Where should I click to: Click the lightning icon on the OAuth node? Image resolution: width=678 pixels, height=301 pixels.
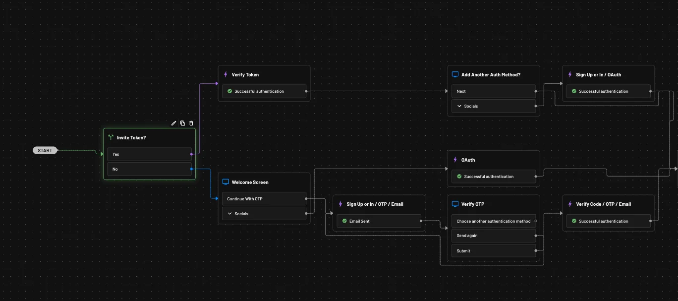455,160
